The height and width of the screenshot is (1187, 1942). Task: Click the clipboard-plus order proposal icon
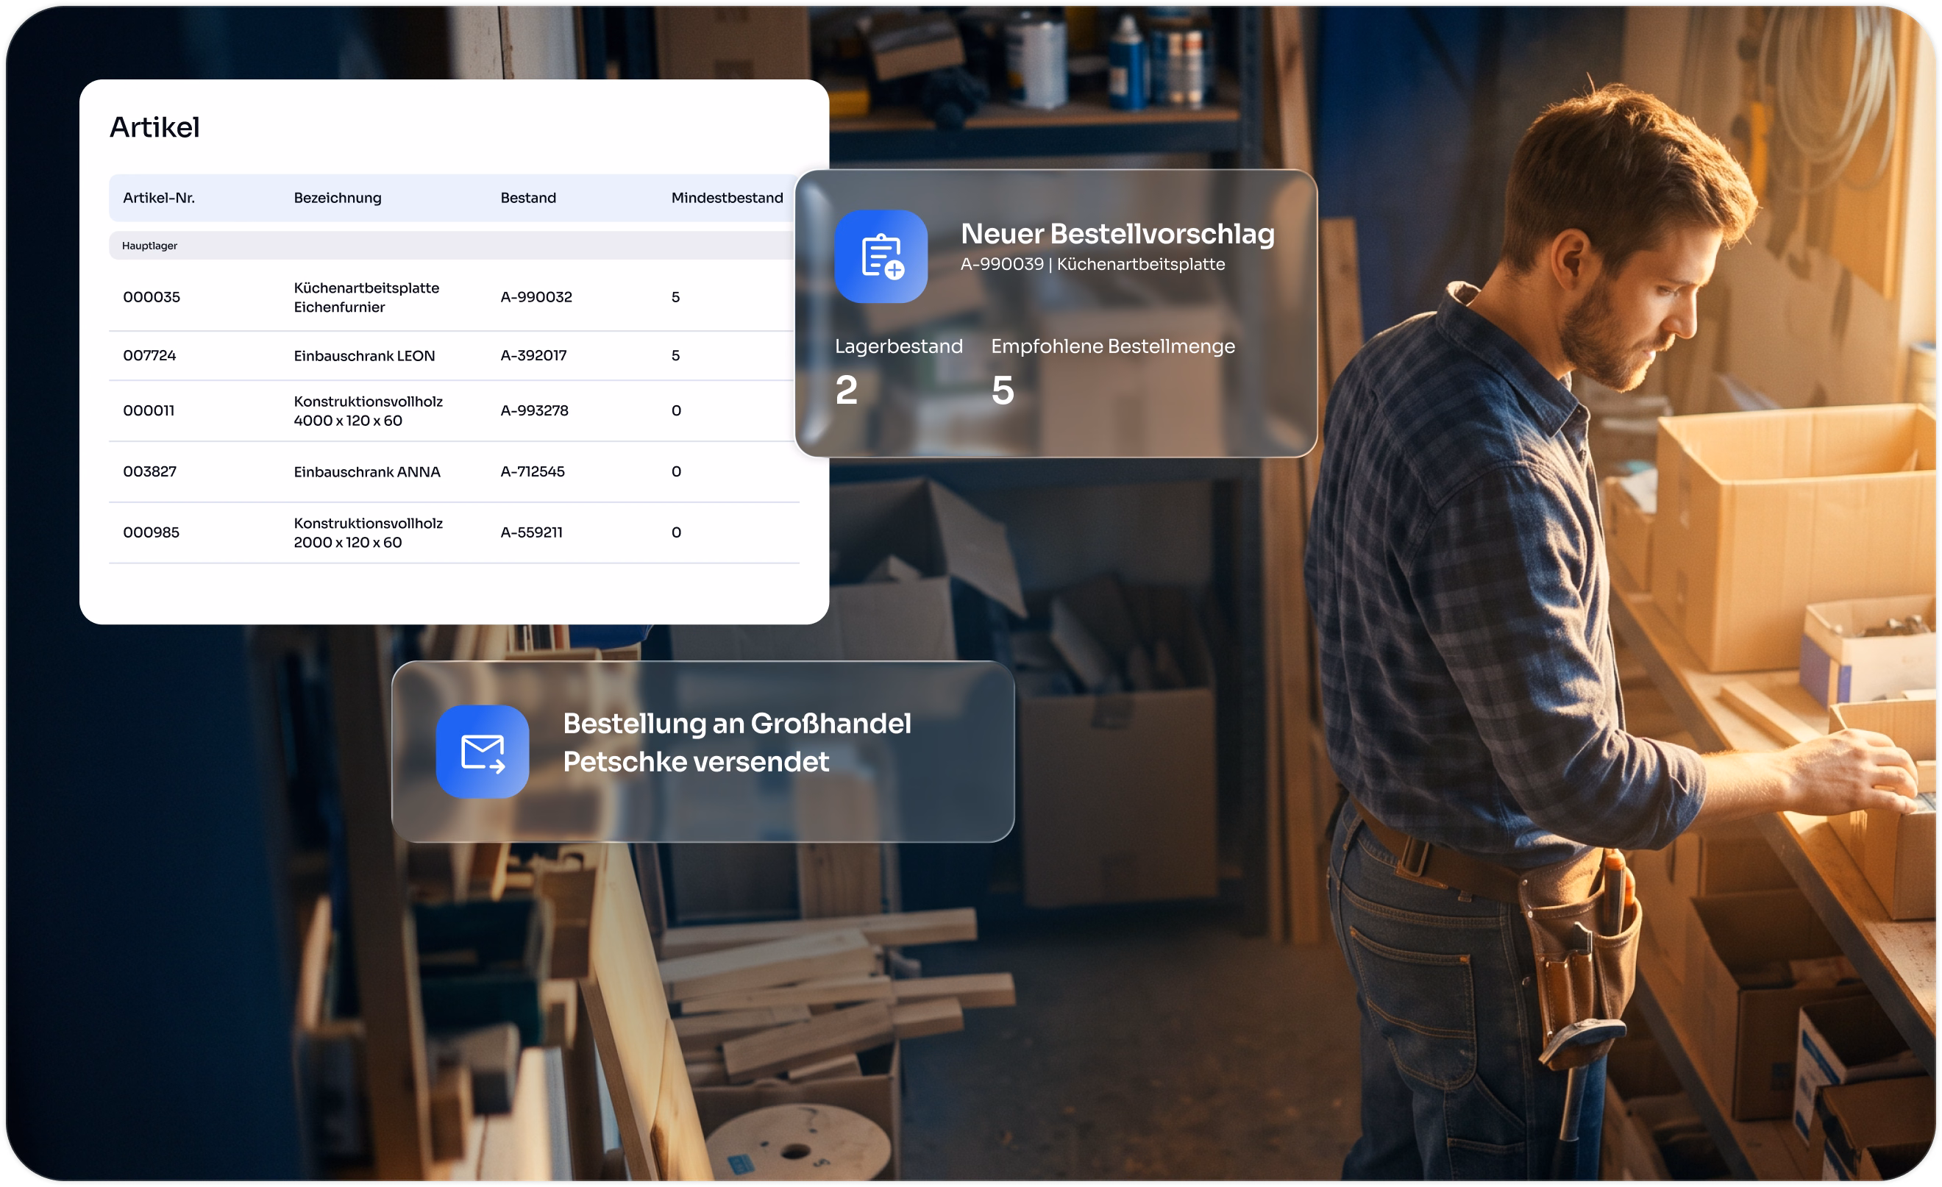881,256
